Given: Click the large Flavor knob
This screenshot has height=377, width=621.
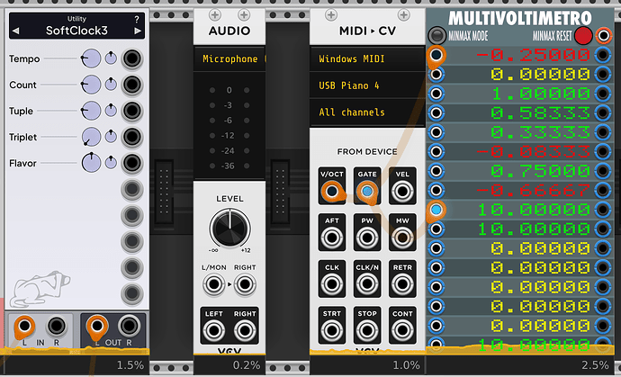Looking at the screenshot, I should point(91,163).
